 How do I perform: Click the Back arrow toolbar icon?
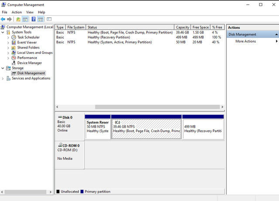tap(3, 19)
